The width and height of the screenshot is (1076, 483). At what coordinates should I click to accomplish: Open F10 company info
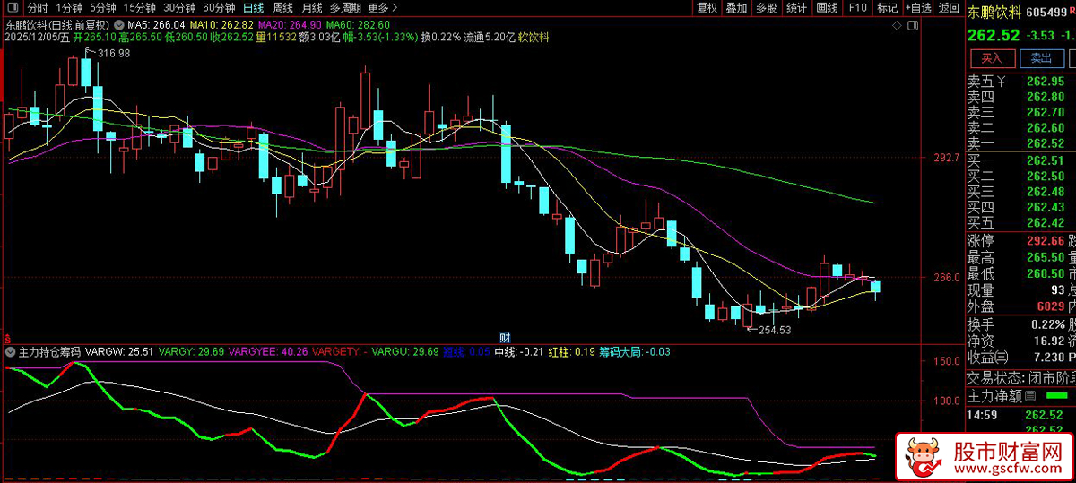[x=857, y=8]
